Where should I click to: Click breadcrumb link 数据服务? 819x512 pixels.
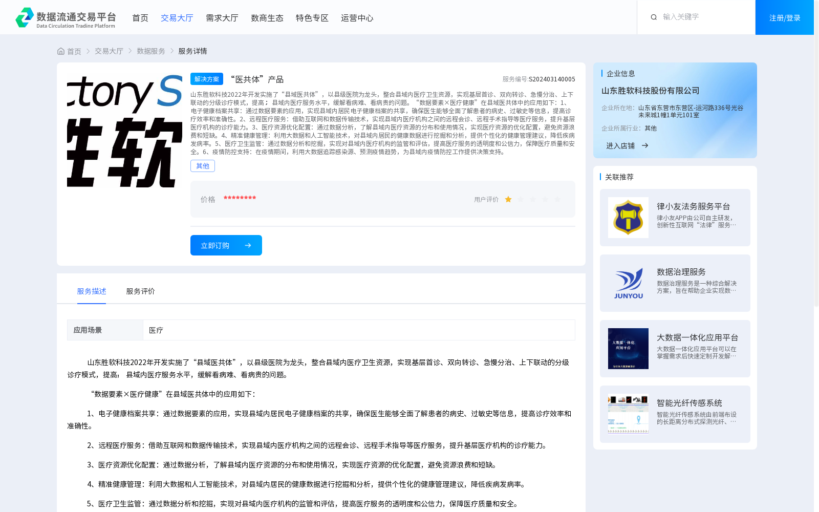tap(151, 51)
